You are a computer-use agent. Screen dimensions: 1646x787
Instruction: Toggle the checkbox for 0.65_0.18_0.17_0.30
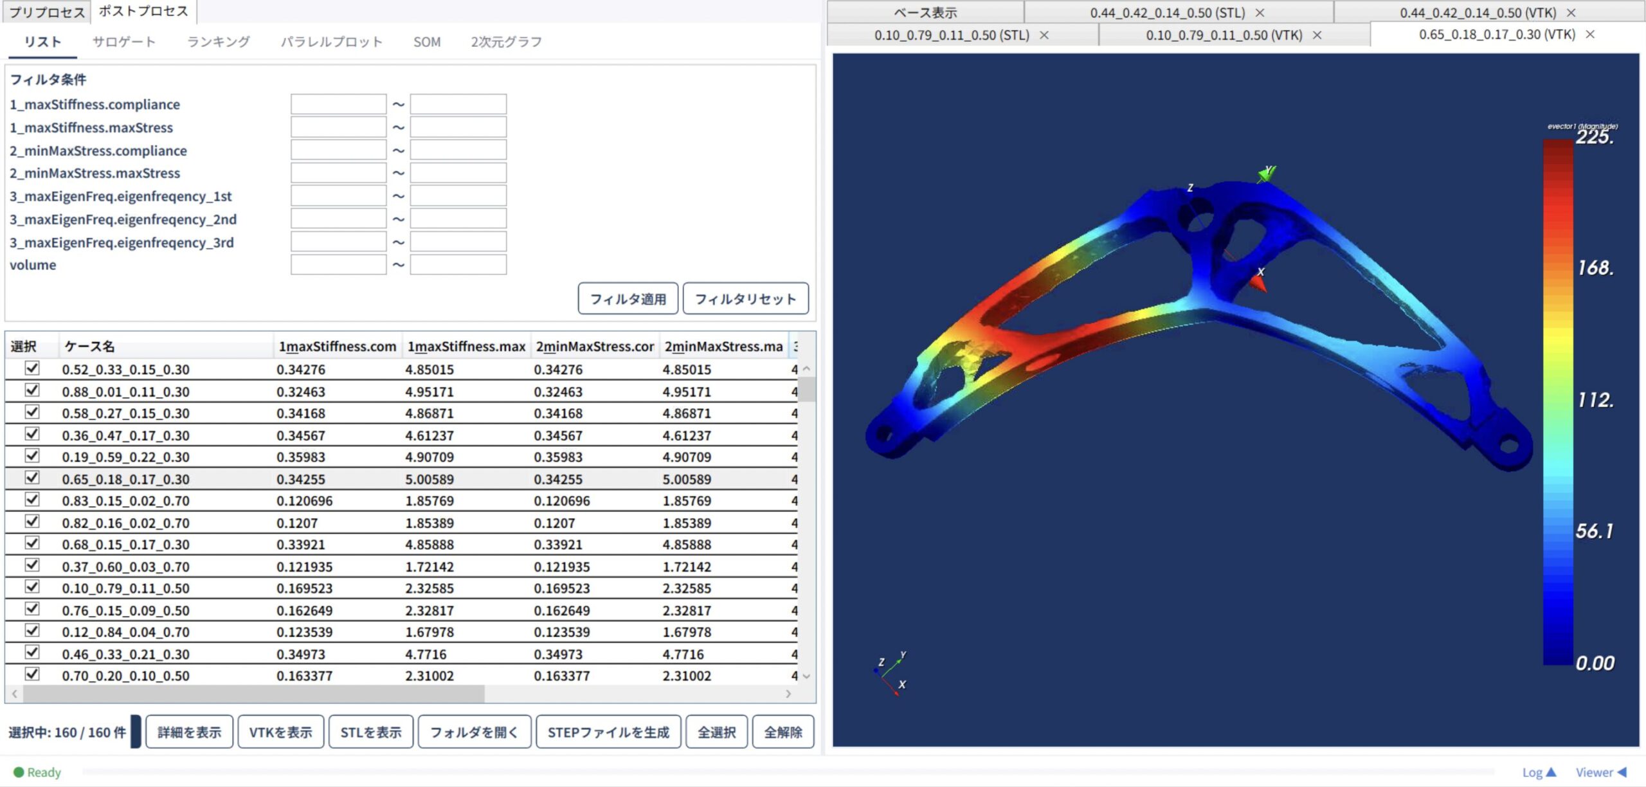coord(32,478)
